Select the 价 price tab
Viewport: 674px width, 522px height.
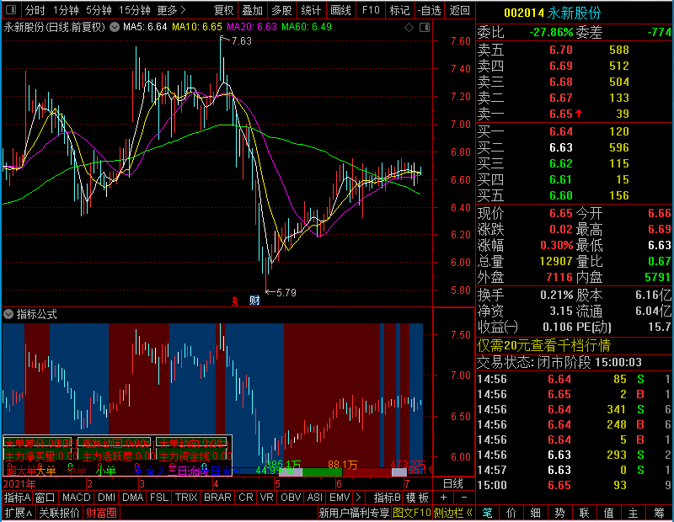click(511, 513)
